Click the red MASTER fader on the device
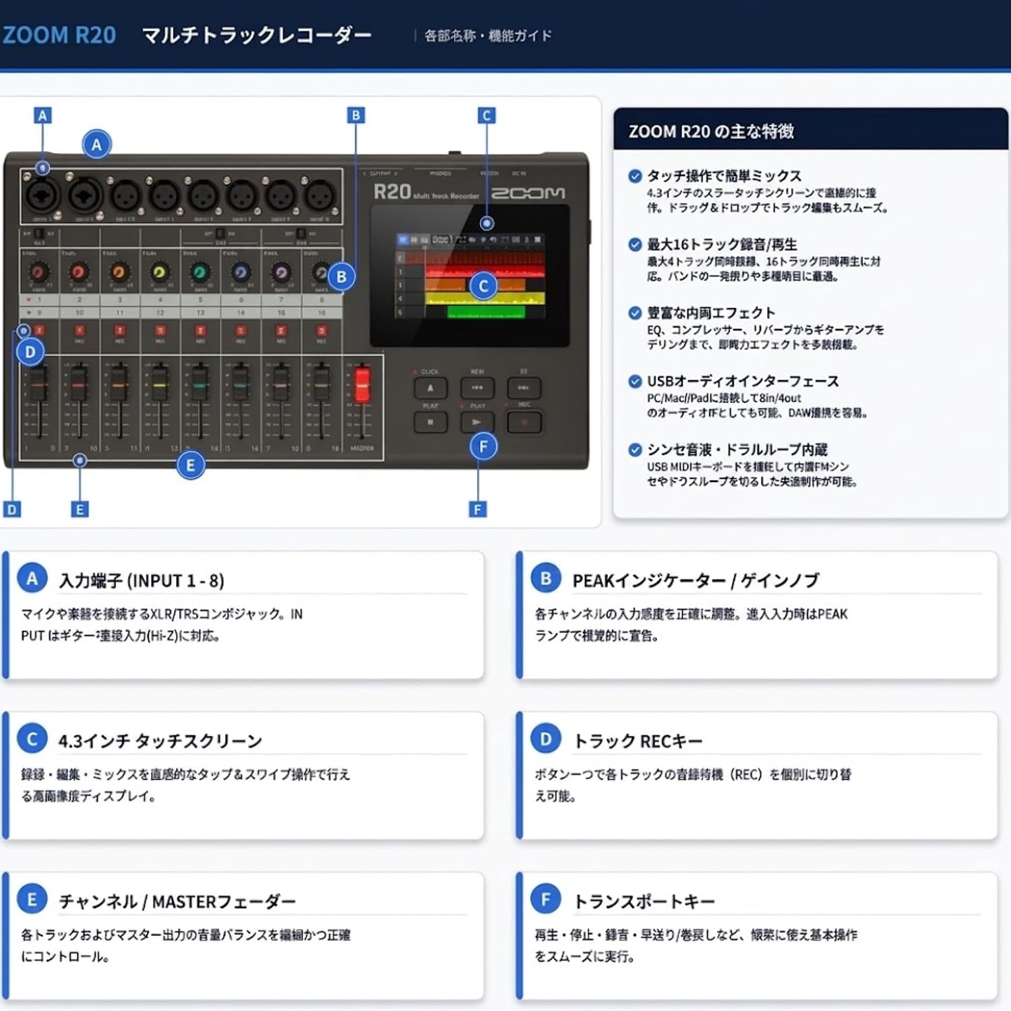 coord(363,386)
